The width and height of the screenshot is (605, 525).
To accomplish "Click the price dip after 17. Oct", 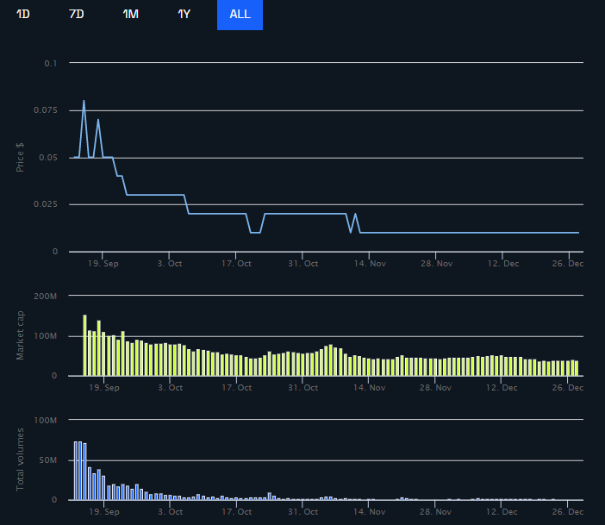I will pos(255,232).
